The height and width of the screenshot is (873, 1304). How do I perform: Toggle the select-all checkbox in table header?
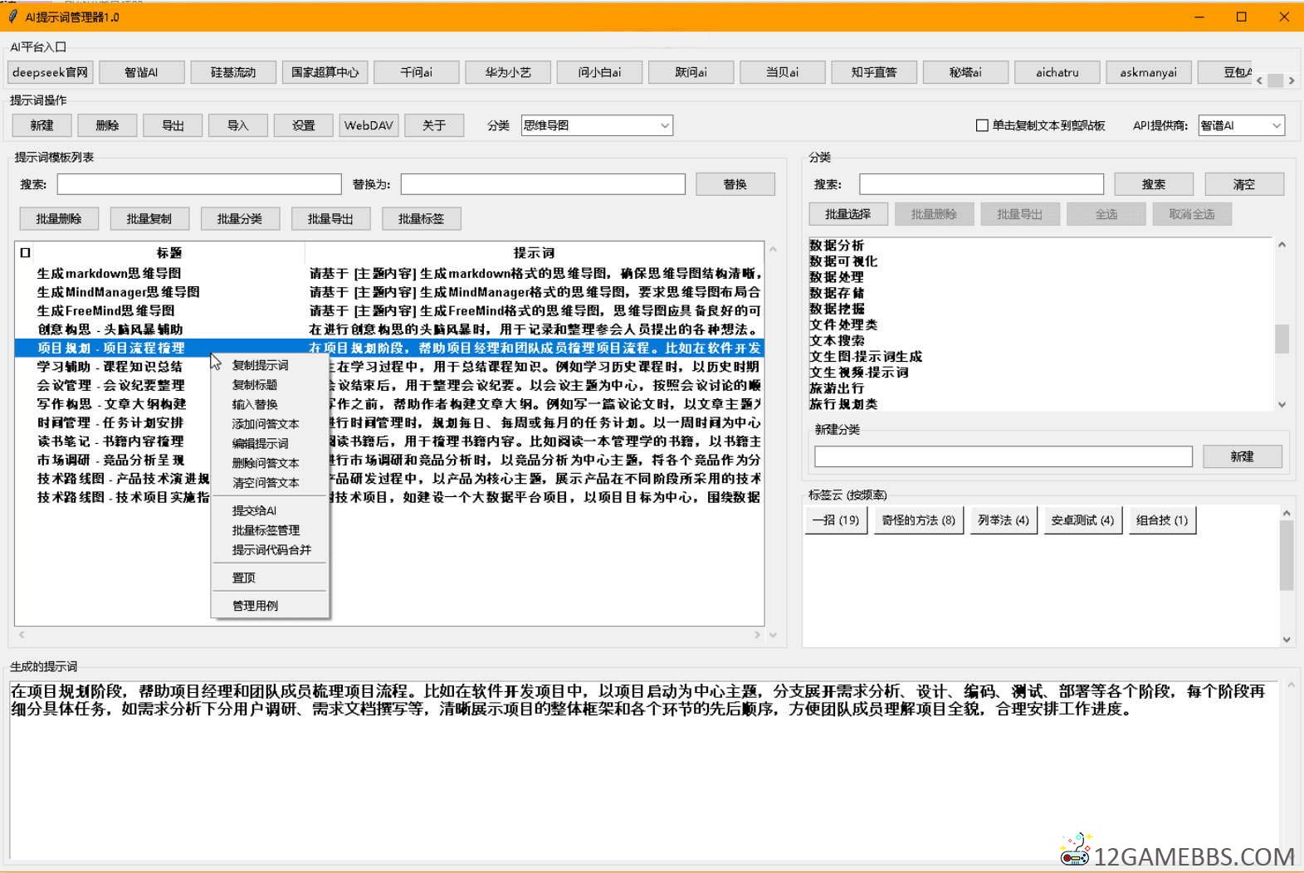(x=25, y=253)
